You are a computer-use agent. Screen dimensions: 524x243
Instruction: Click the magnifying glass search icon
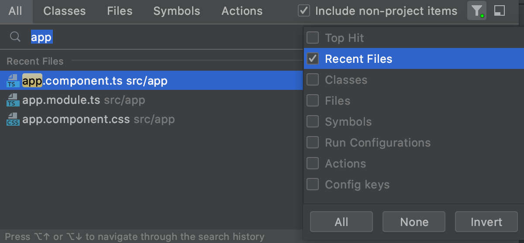(15, 37)
